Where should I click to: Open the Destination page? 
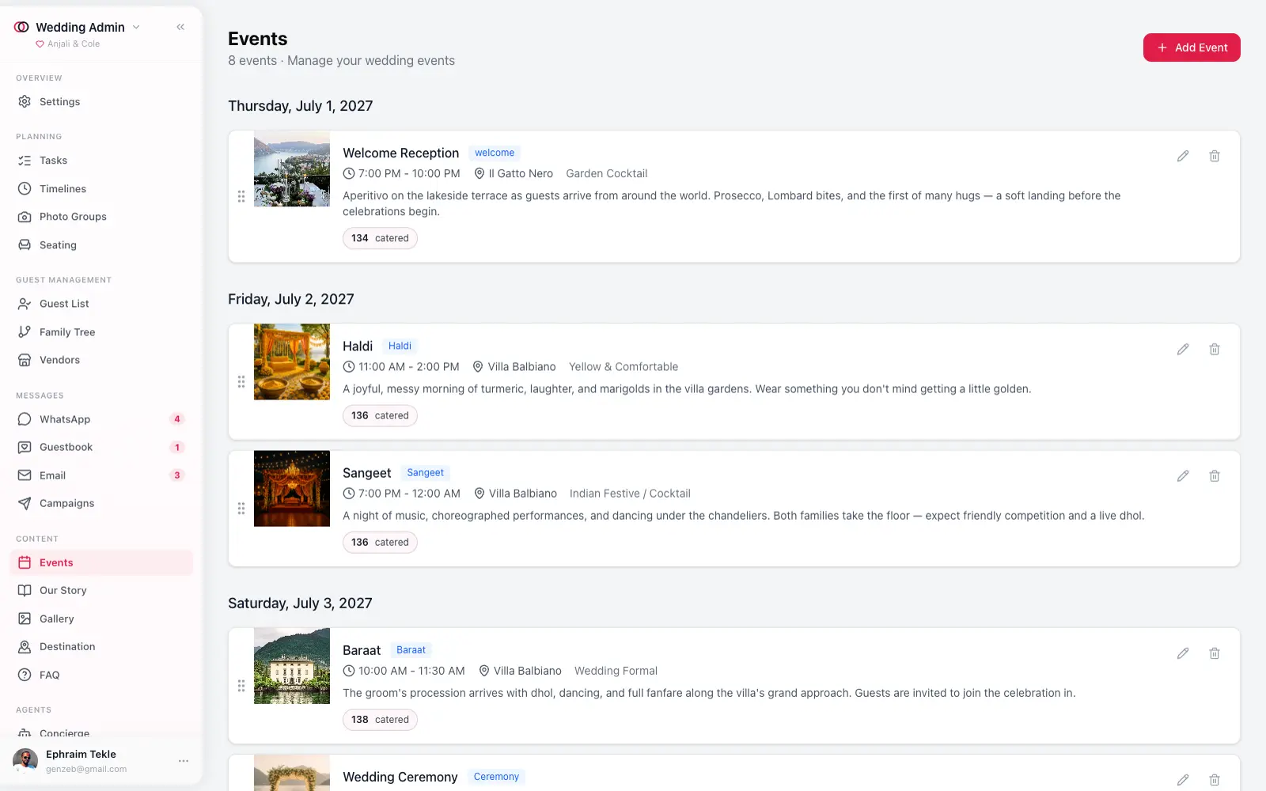click(101, 646)
